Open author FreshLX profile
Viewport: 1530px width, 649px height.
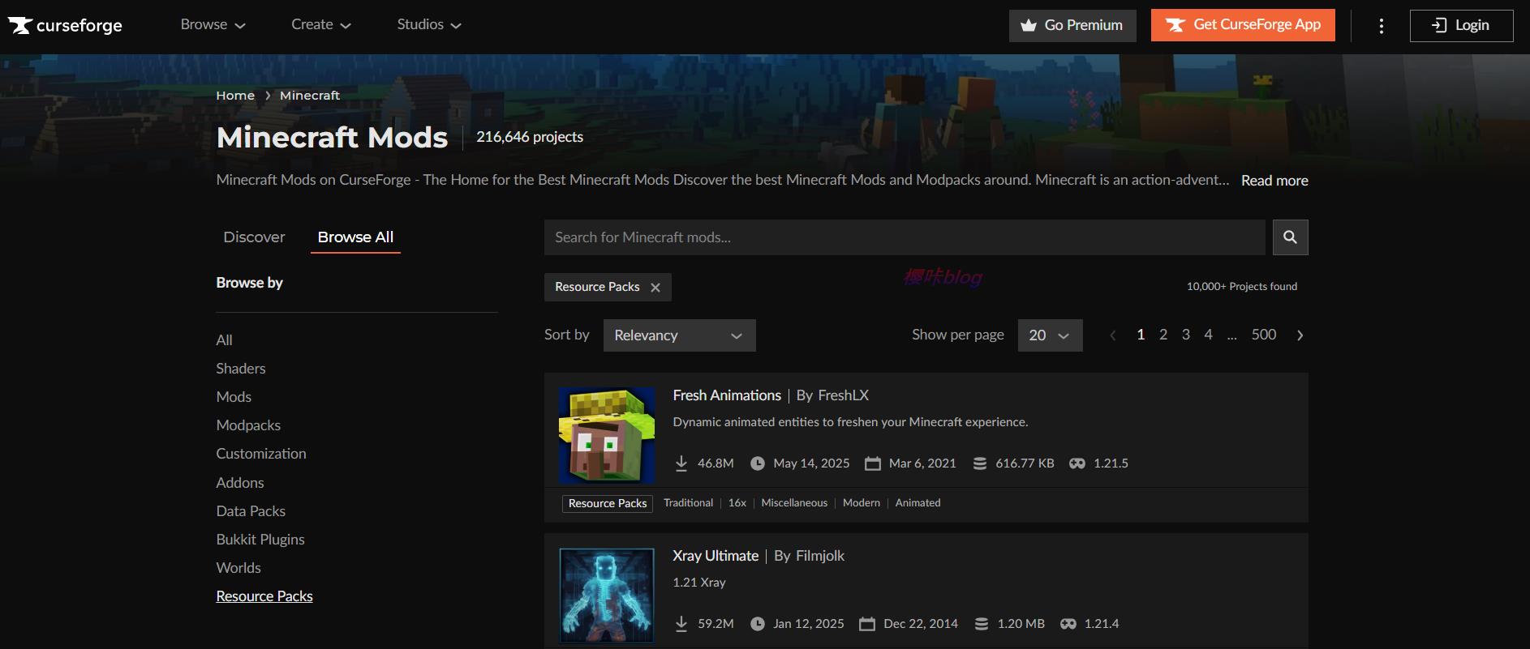tap(844, 395)
